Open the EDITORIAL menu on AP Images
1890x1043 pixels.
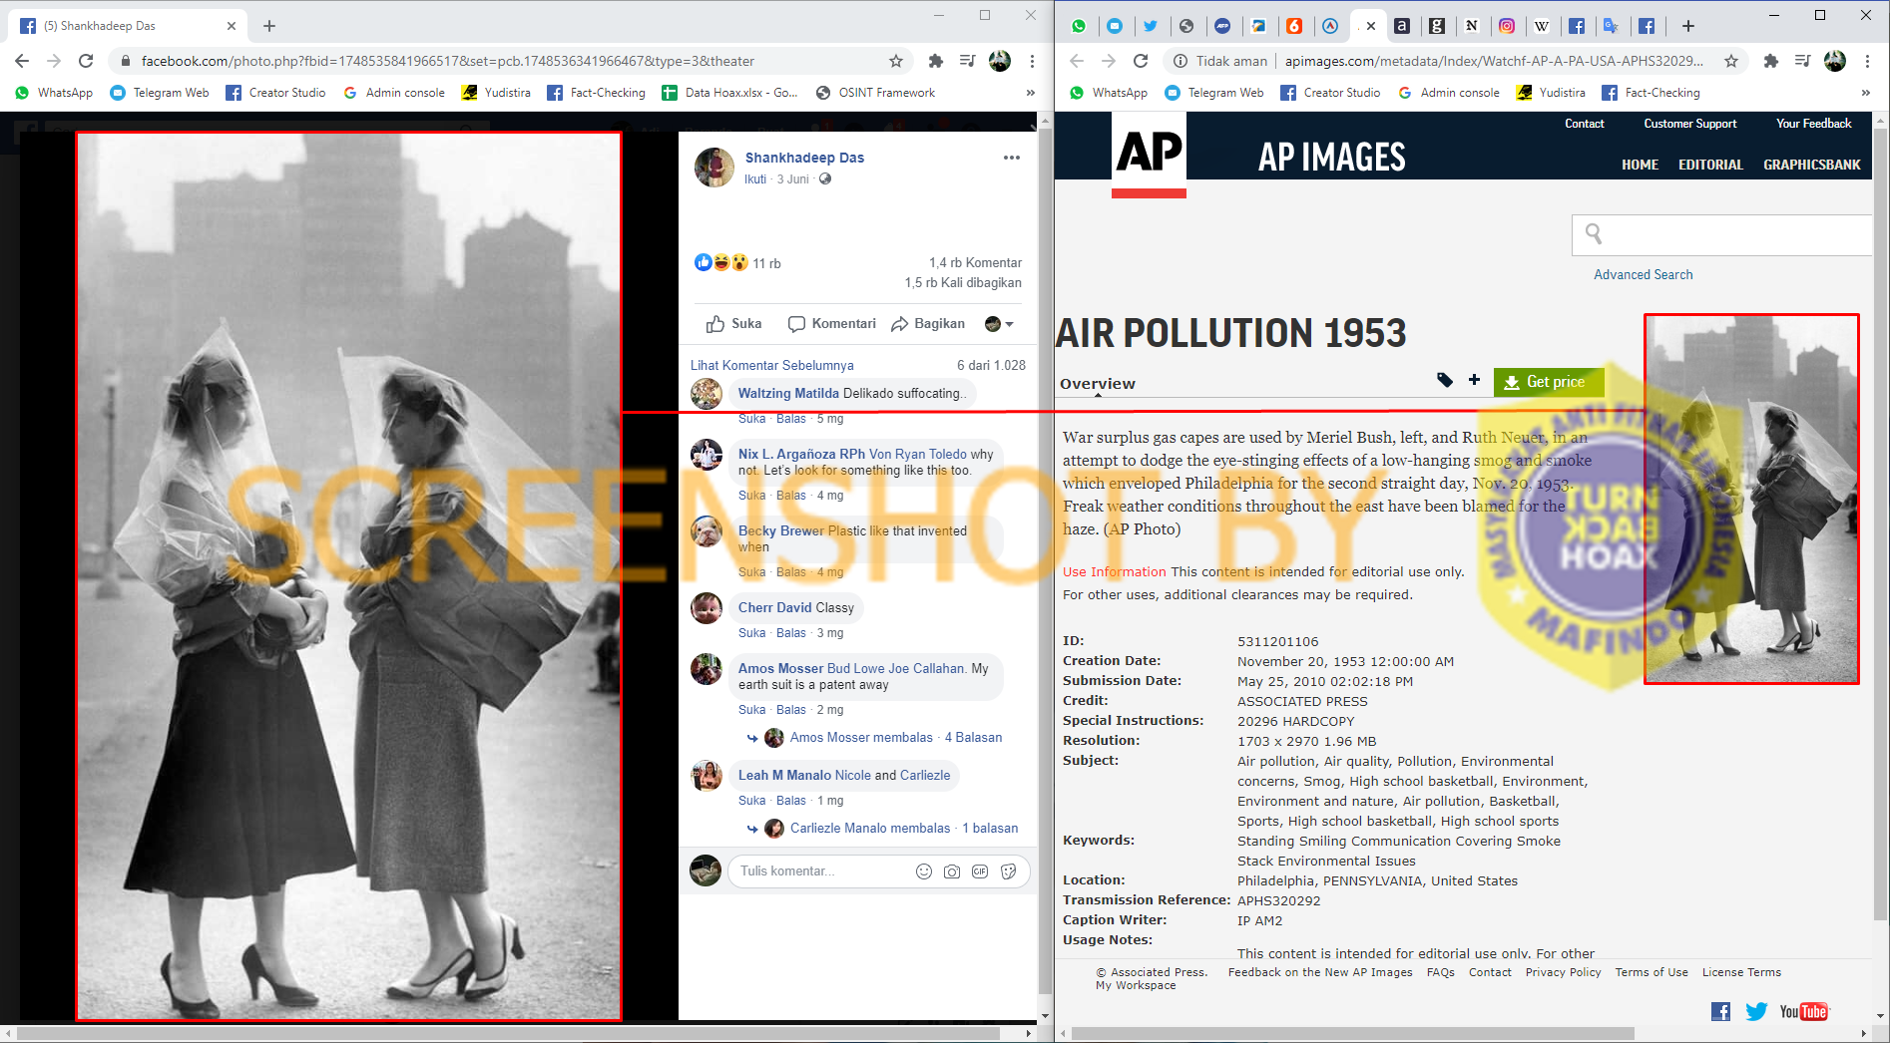(1710, 165)
